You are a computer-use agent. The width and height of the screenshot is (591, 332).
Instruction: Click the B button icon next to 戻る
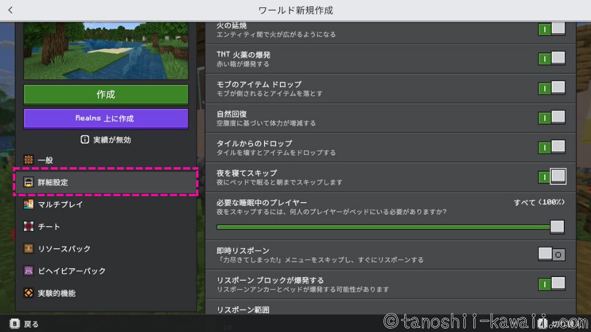tap(14, 324)
